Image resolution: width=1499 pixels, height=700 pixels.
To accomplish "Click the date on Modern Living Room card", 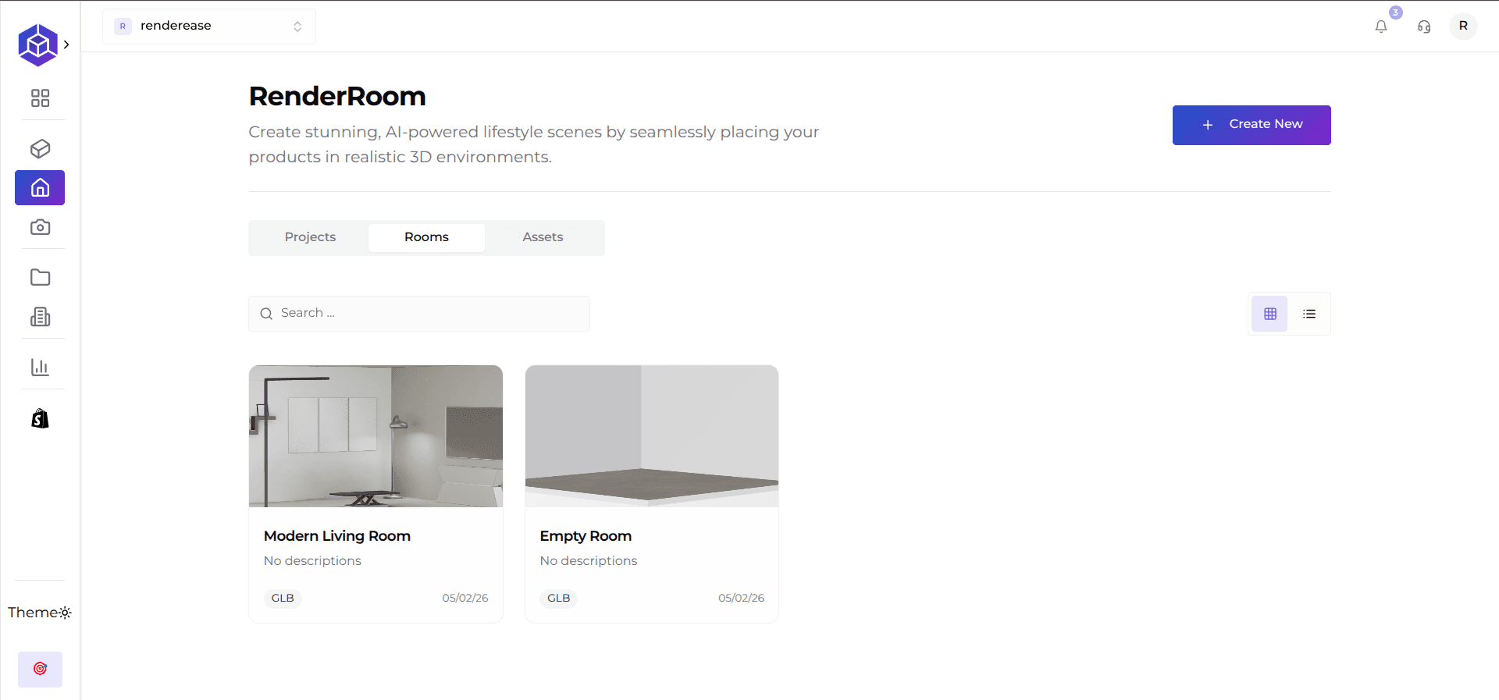I will pyautogui.click(x=465, y=598).
